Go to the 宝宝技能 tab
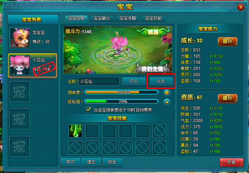249x173 pixels. [153, 18]
